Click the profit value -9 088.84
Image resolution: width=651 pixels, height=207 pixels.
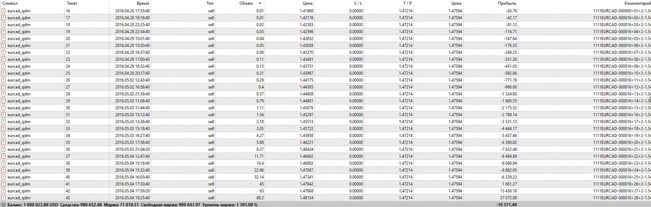click(508, 163)
